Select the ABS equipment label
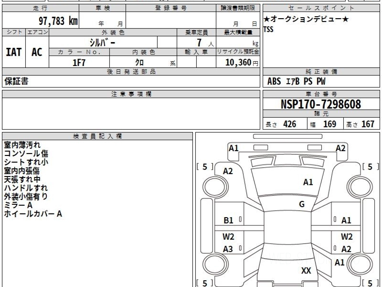 pos(274,82)
